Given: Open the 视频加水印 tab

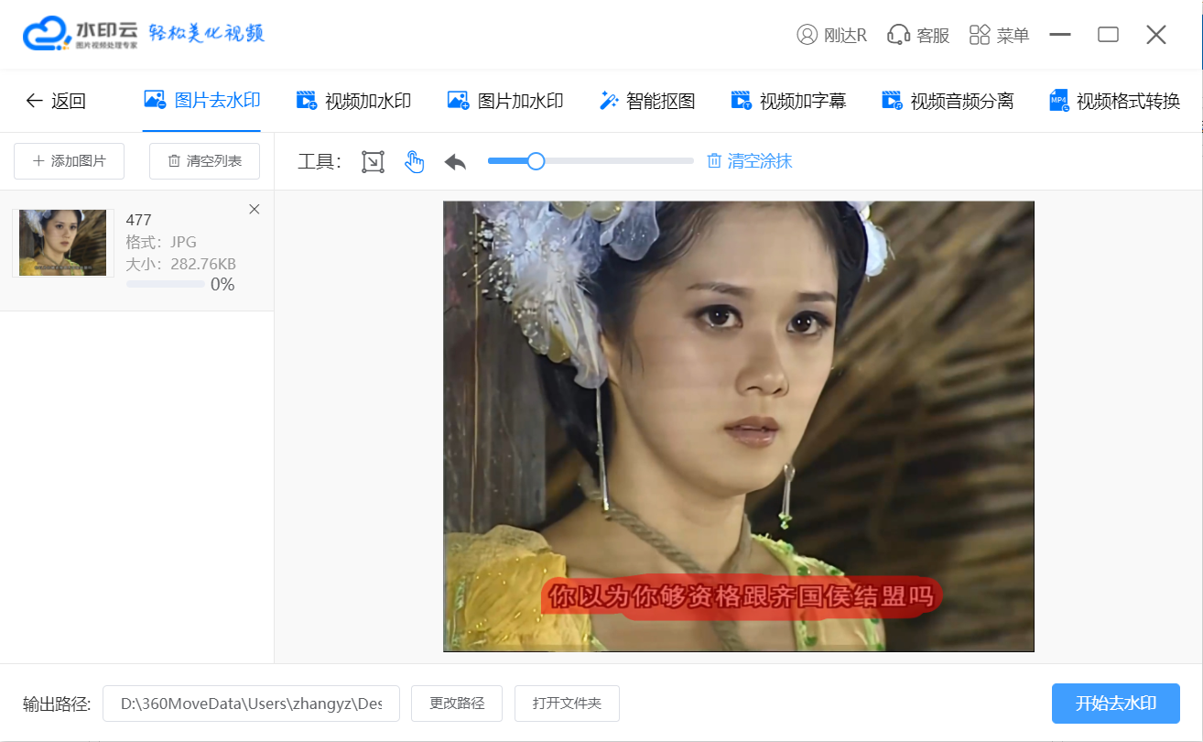Looking at the screenshot, I should pyautogui.click(x=353, y=101).
